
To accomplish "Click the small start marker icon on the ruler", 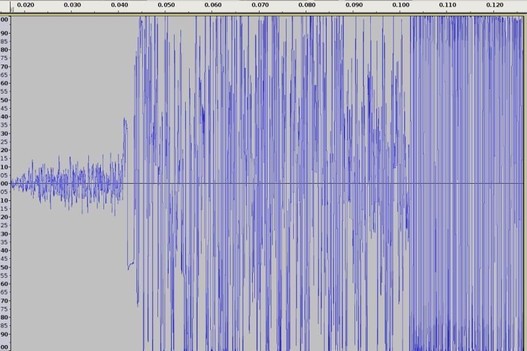I will tap(11, 9).
